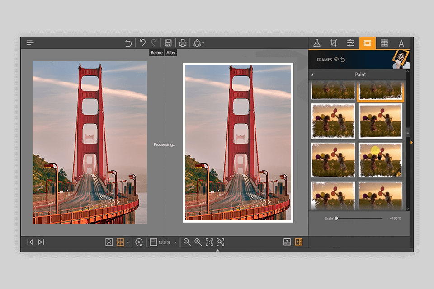The image size is (434, 289).
Task: Toggle the bottom filmstrip panel icon
Action: tap(287, 242)
